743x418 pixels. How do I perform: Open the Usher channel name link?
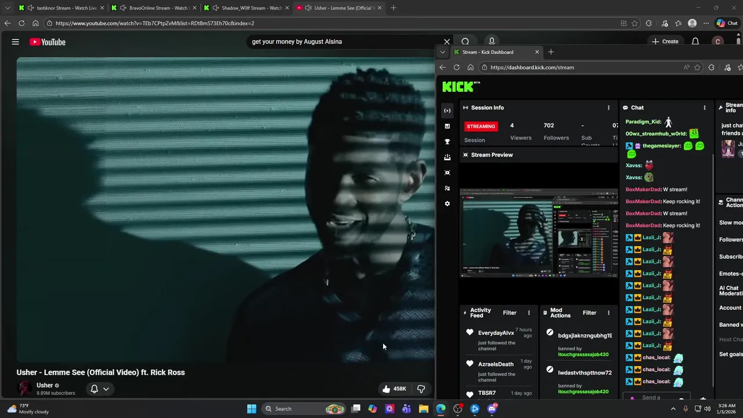pos(45,385)
